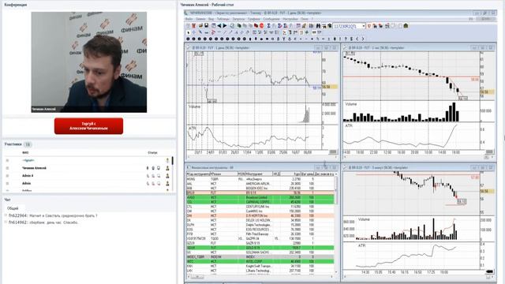
Task: Click the black right arrow toolbar icon
Action: pos(225,26)
